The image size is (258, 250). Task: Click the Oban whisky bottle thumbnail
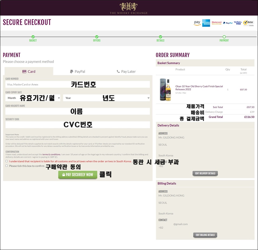165,90
